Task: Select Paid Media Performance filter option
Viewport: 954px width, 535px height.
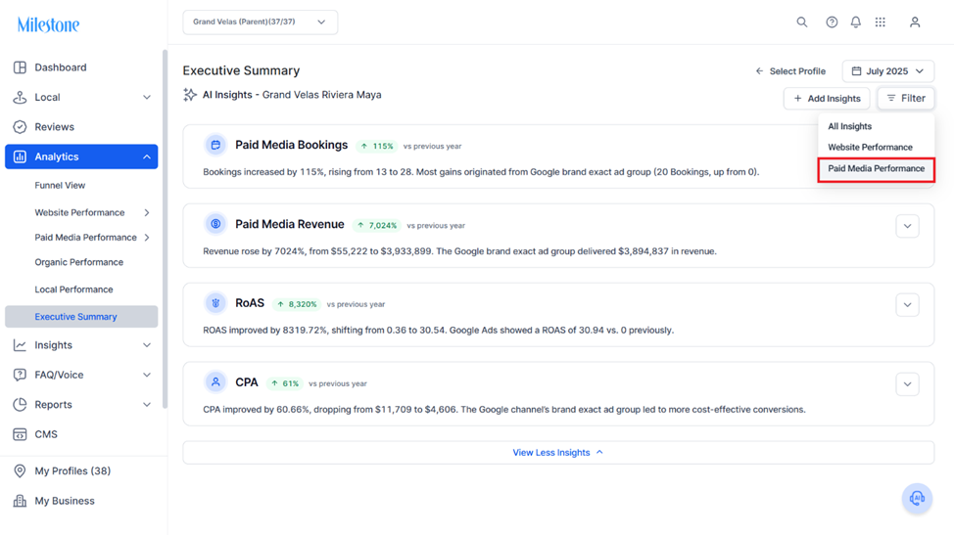Action: (x=876, y=169)
